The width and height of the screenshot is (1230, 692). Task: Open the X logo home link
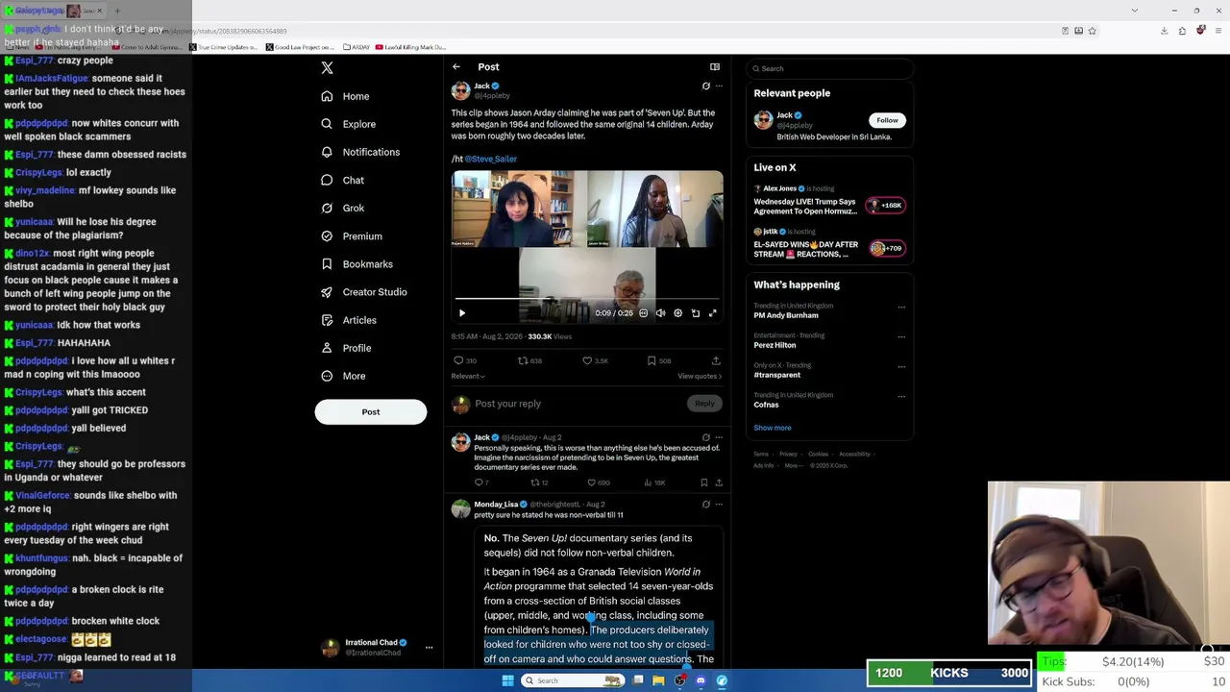tap(327, 68)
